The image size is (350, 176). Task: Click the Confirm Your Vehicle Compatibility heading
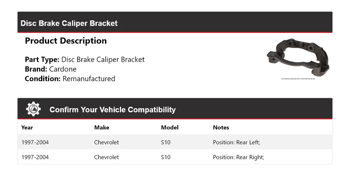point(112,109)
